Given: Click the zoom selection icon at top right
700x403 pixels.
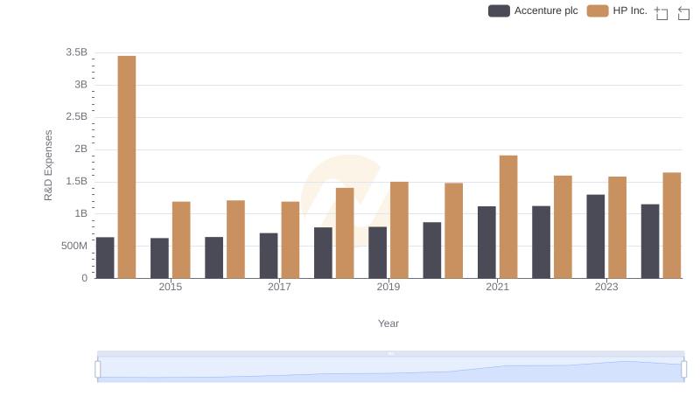Looking at the screenshot, I should tap(661, 13).
